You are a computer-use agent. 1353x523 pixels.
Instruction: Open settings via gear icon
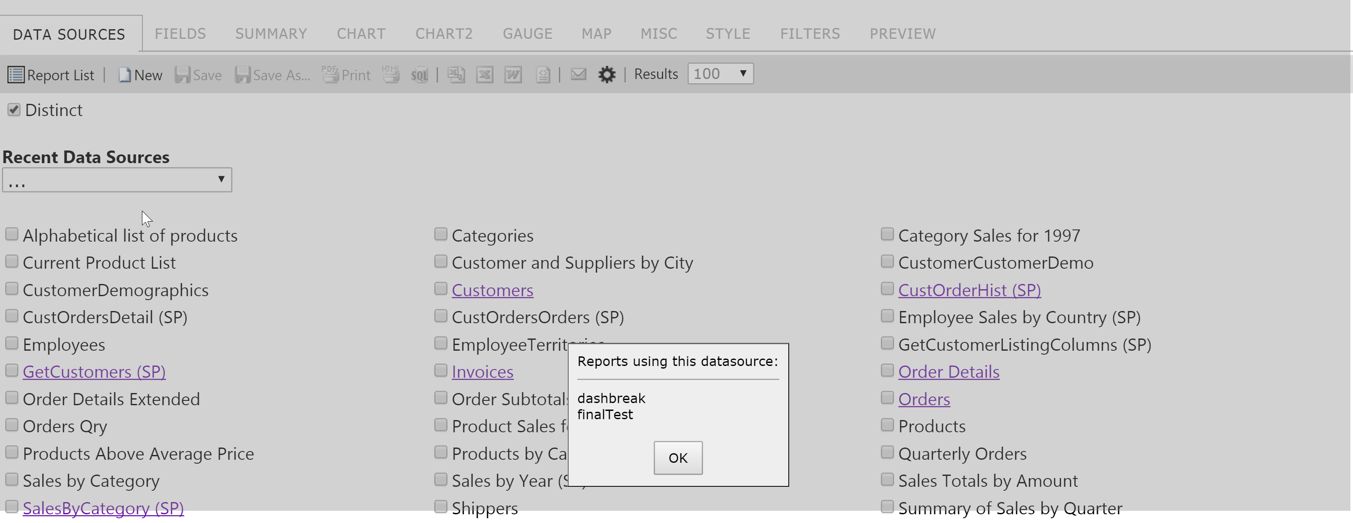click(607, 75)
